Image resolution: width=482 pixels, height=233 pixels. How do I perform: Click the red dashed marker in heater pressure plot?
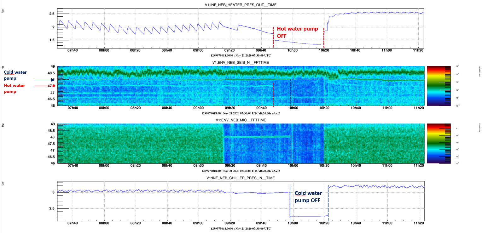click(273, 37)
